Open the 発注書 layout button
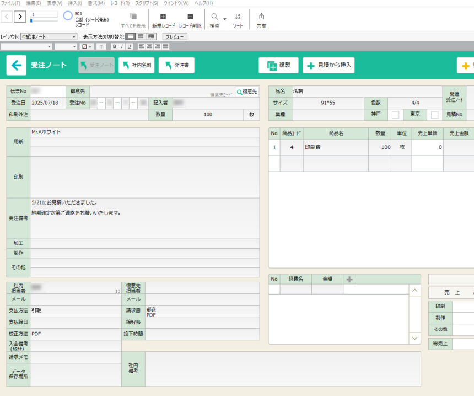The height and width of the screenshot is (396, 474). pyautogui.click(x=176, y=65)
